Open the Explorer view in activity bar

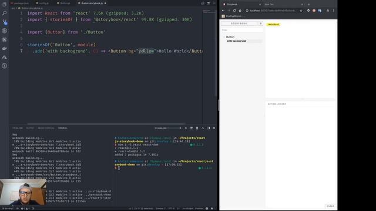click(4, 4)
